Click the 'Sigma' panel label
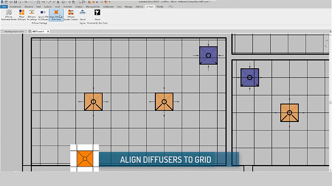 point(82,23)
